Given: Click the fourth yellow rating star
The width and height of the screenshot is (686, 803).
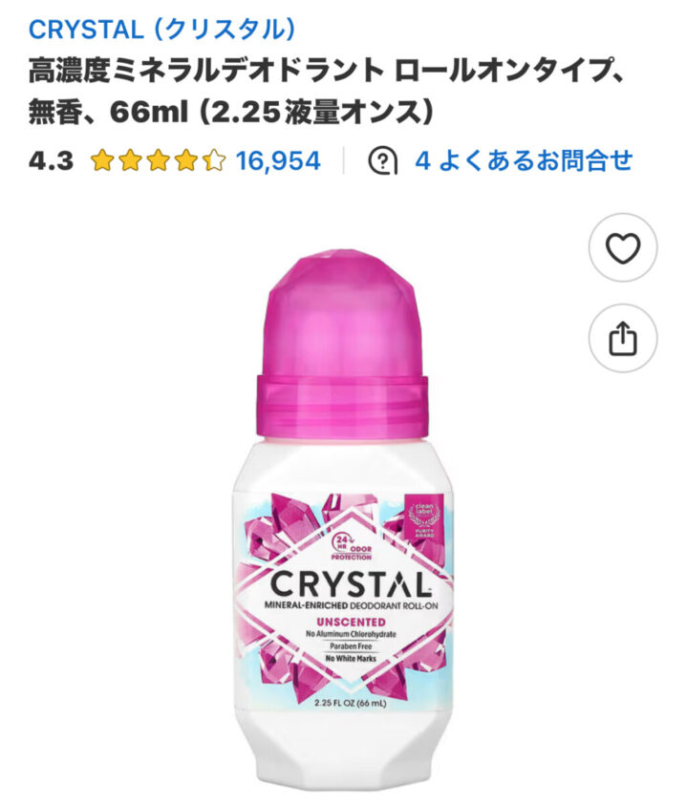Looking at the screenshot, I should [x=185, y=160].
